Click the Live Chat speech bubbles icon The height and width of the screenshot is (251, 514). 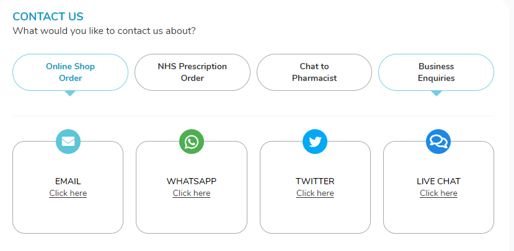[438, 142]
